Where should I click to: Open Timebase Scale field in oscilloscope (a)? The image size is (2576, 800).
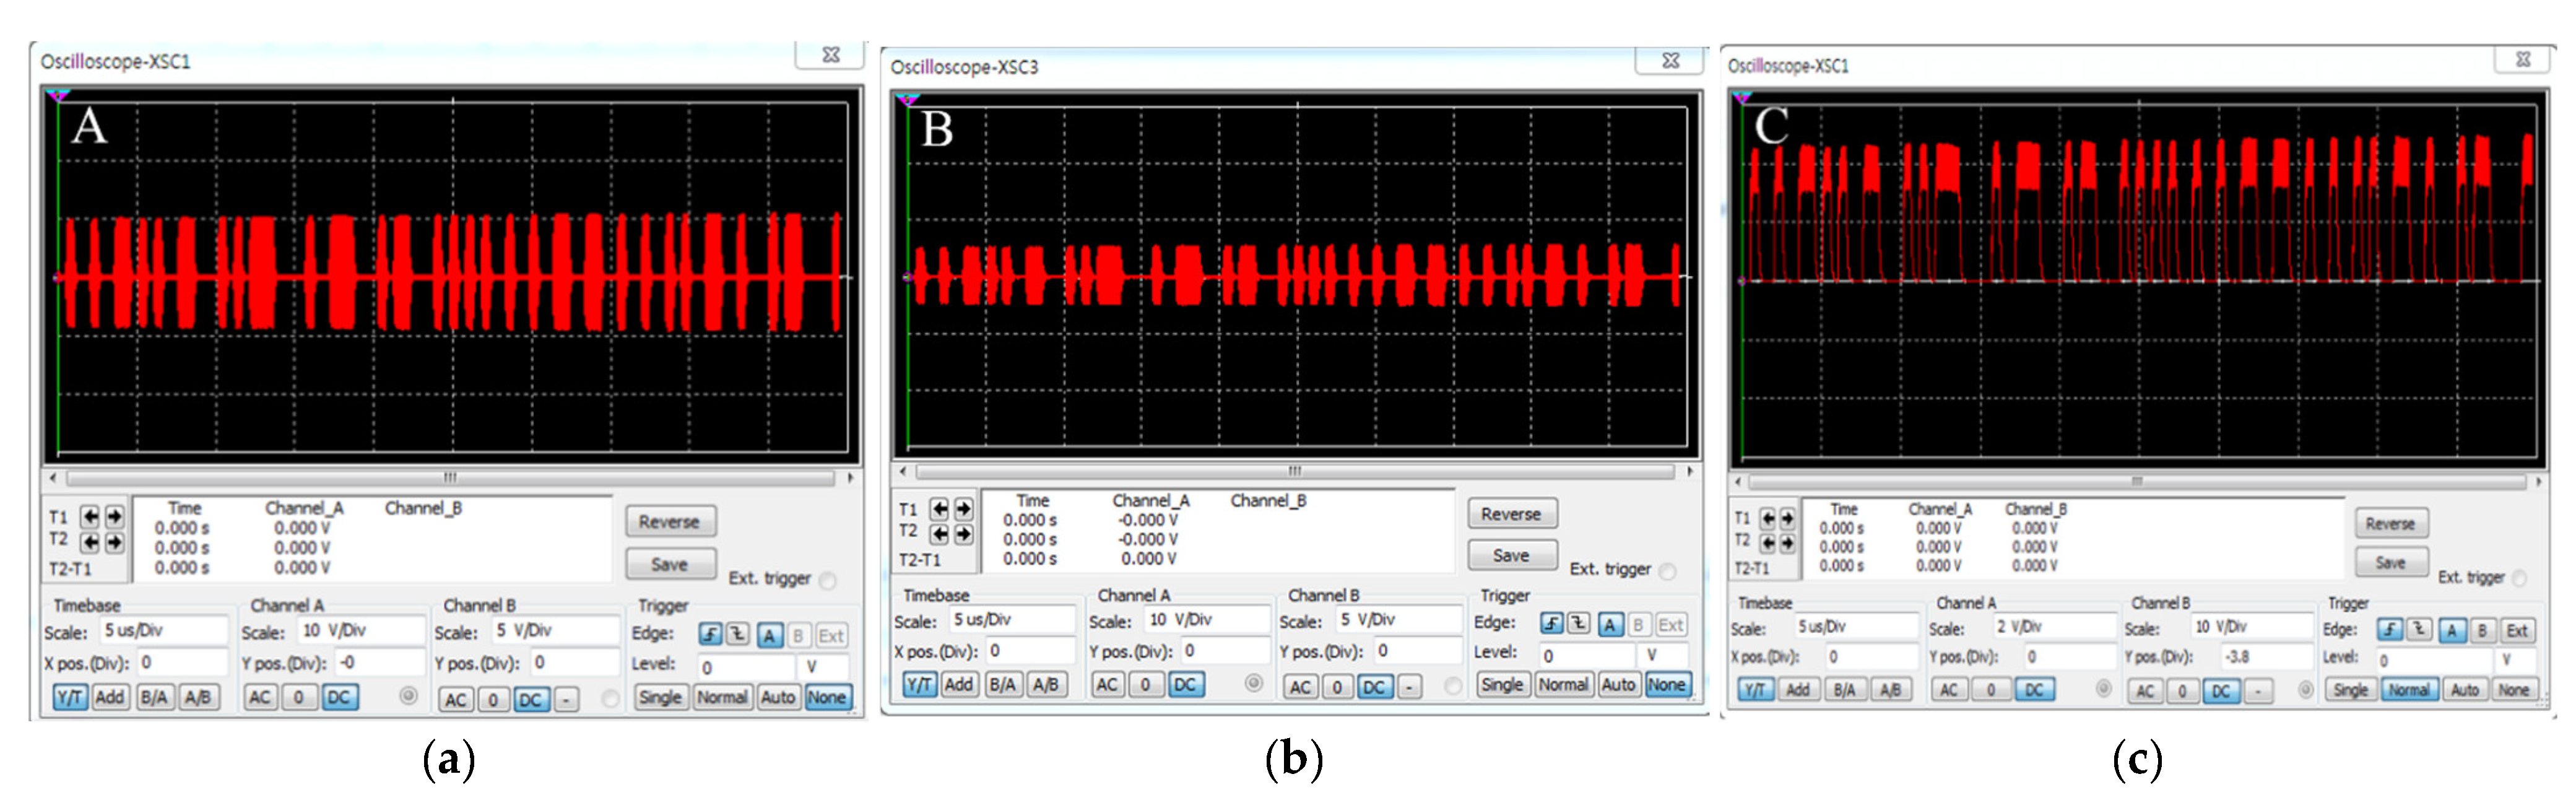pos(165,630)
